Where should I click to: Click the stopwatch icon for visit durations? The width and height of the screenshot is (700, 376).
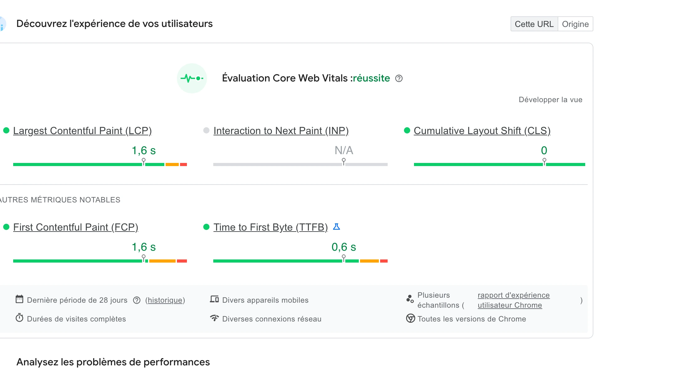[19, 318]
